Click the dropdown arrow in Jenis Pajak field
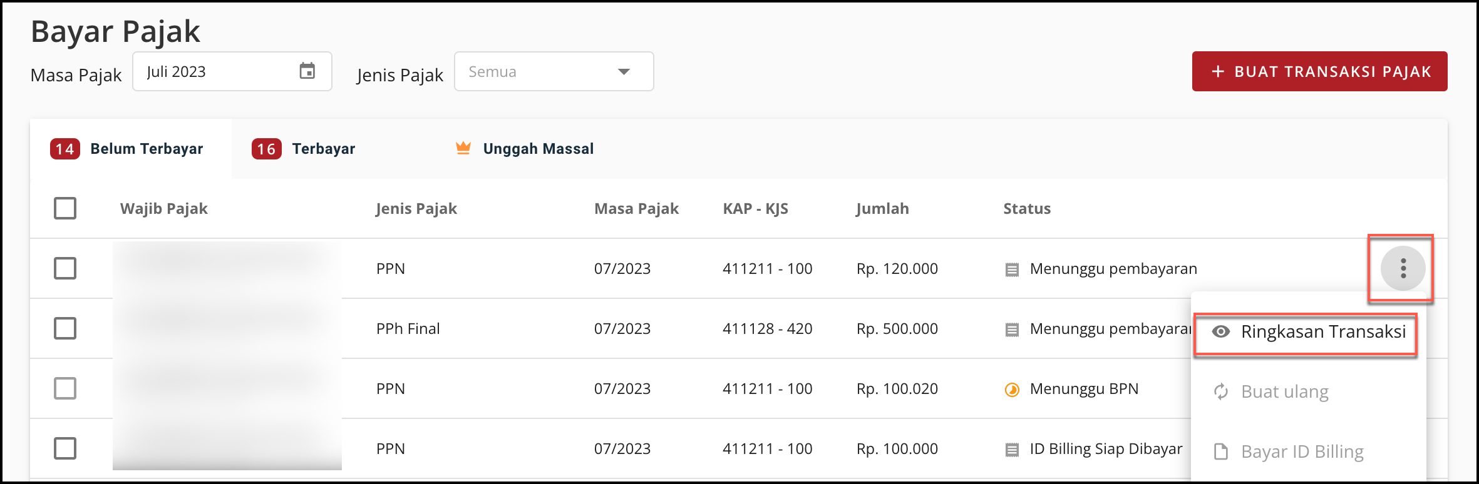The image size is (1479, 484). (x=624, y=72)
